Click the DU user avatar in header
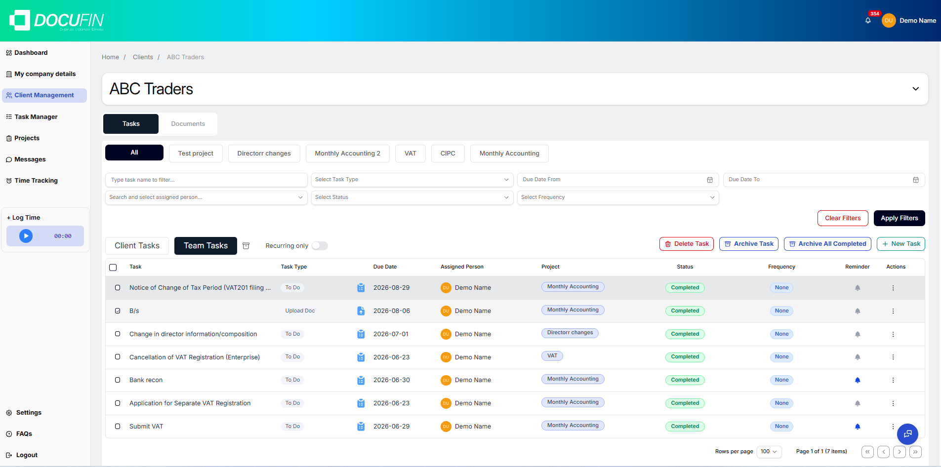The image size is (941, 467). pyautogui.click(x=889, y=20)
